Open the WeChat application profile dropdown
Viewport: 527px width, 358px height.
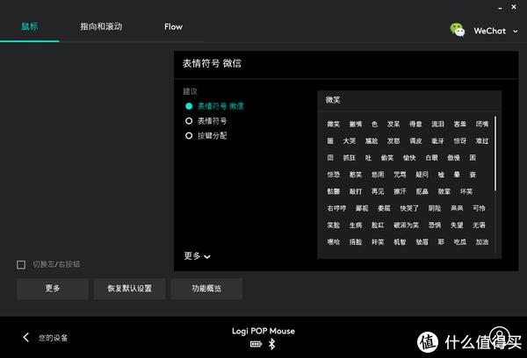(x=516, y=32)
